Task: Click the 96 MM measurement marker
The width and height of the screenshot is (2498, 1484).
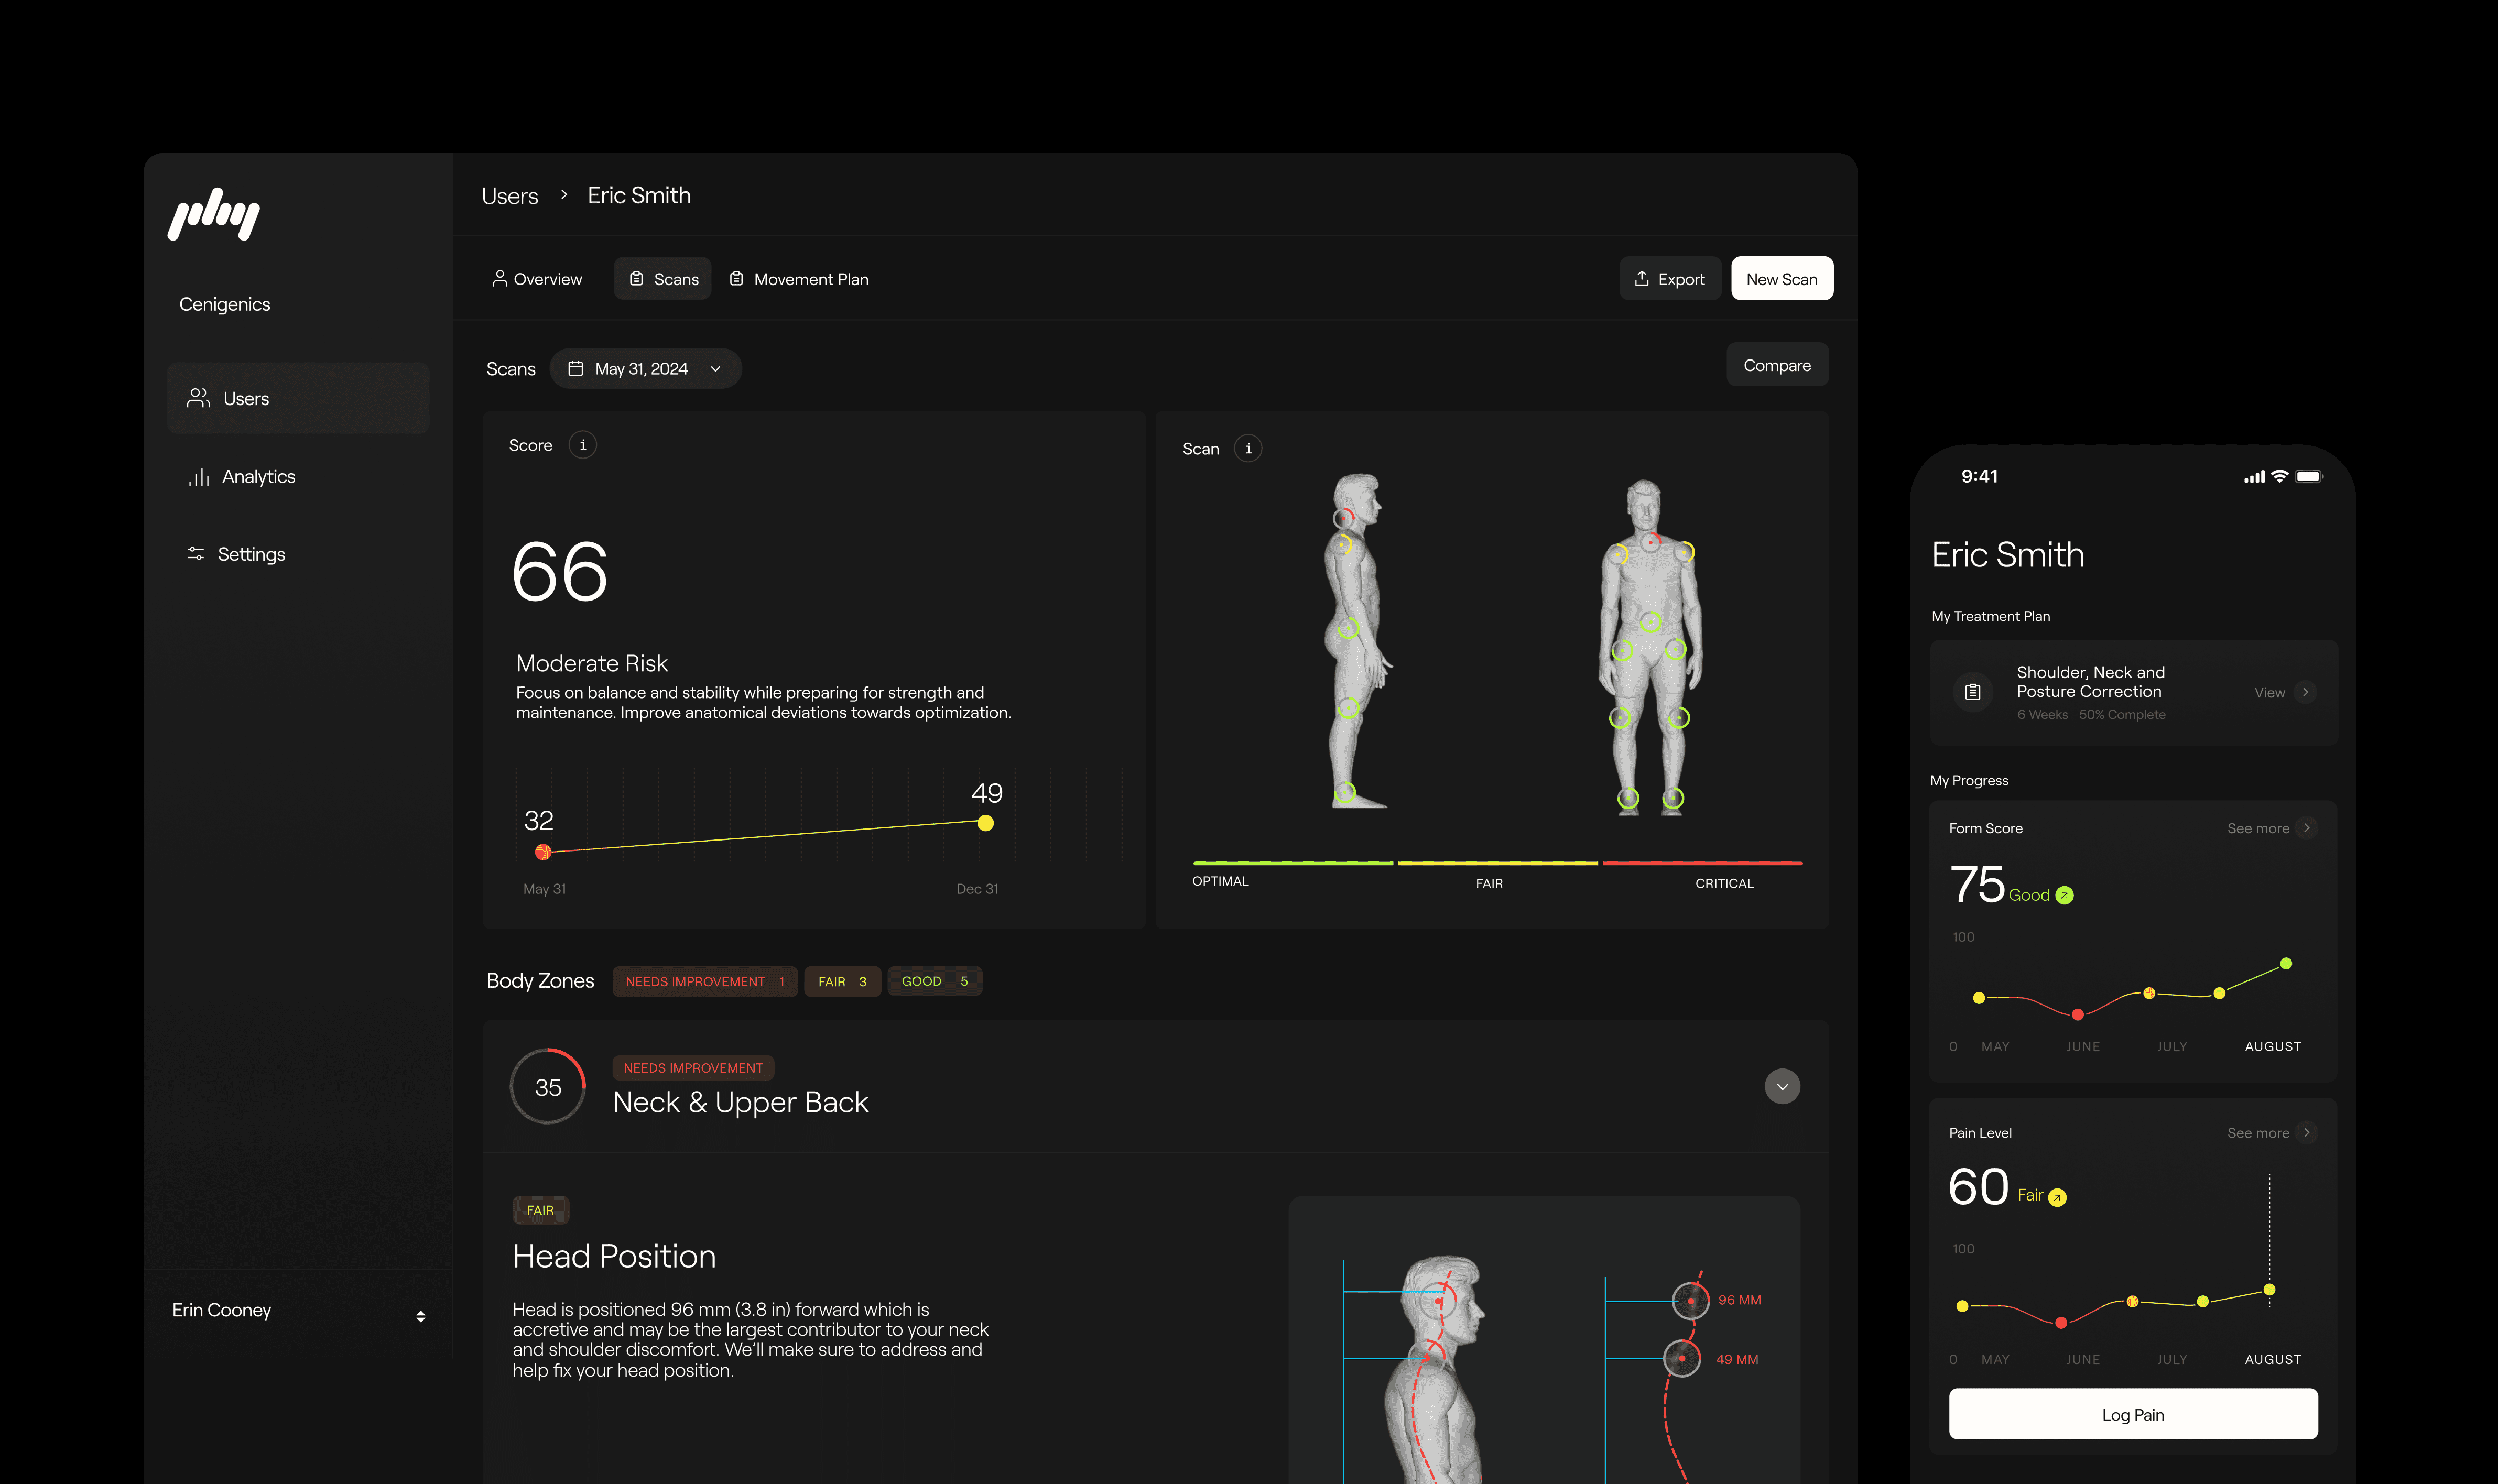Action: (x=1691, y=1301)
